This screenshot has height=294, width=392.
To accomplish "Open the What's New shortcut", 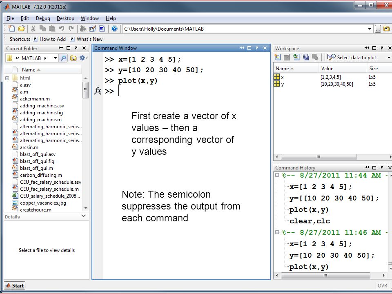I will coord(86,39).
